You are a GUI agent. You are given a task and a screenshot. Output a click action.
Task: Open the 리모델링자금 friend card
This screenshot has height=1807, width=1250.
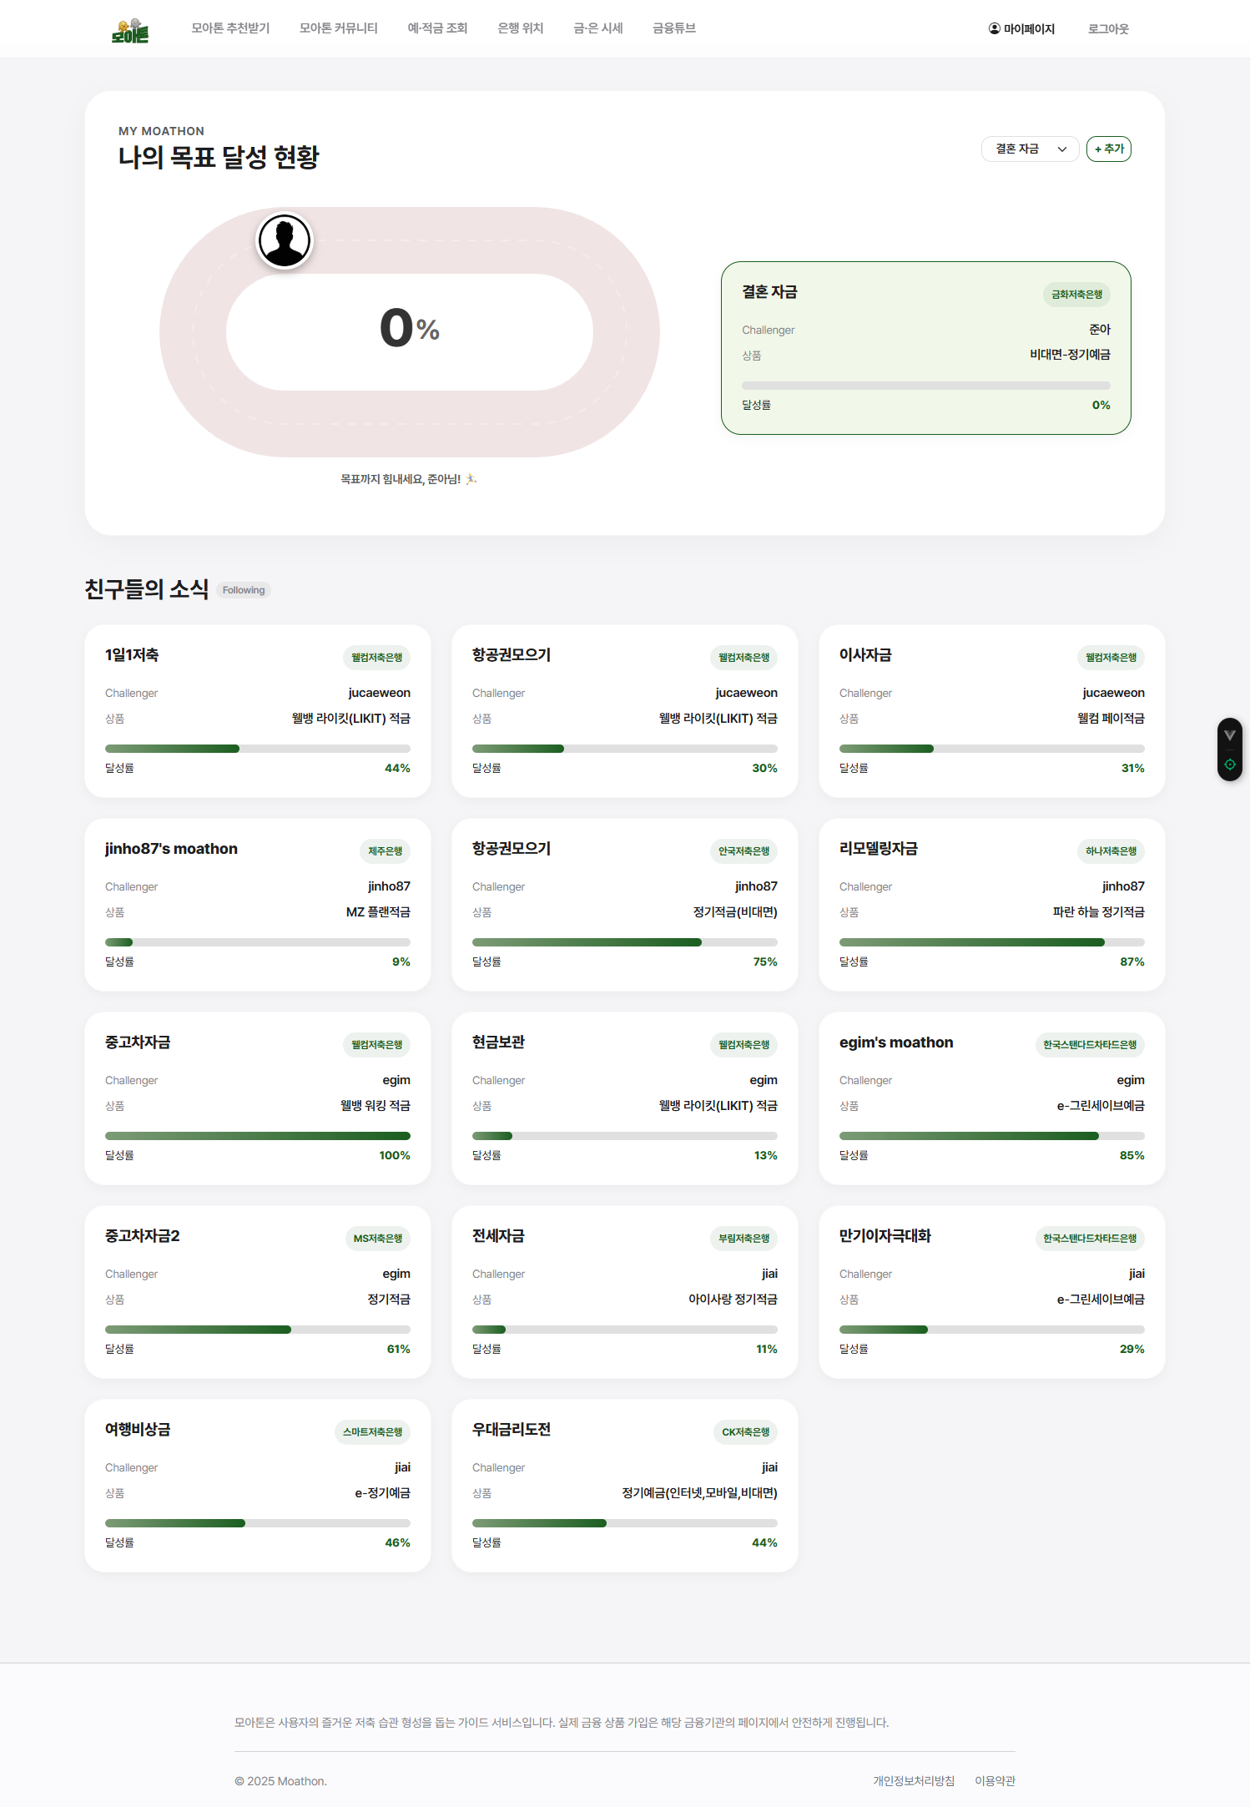991,905
